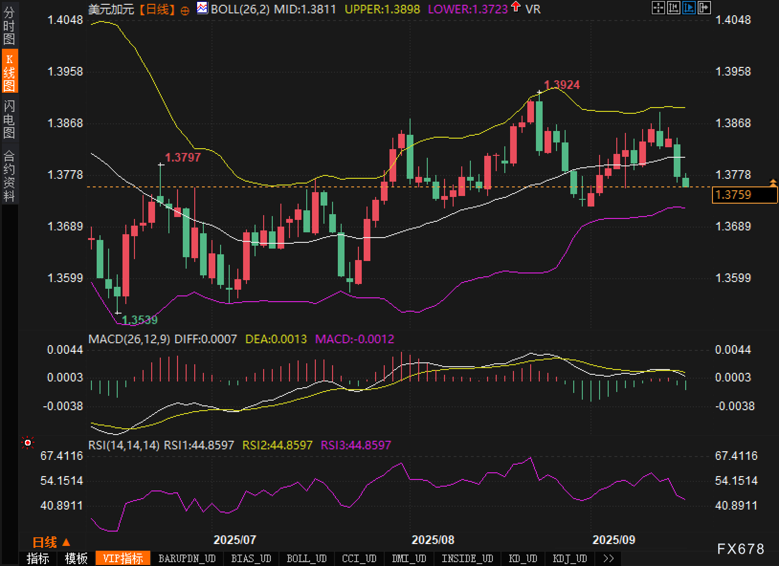Open the 日线 period dropdown at bottom left

[x=51, y=542]
